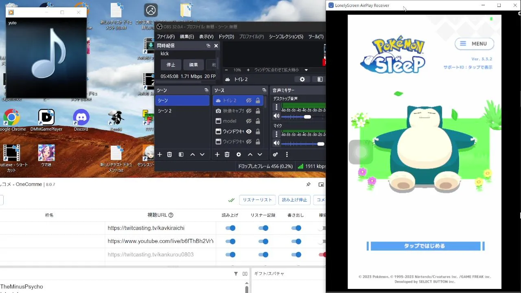Open OBS ファイル(F) menu

(166, 37)
